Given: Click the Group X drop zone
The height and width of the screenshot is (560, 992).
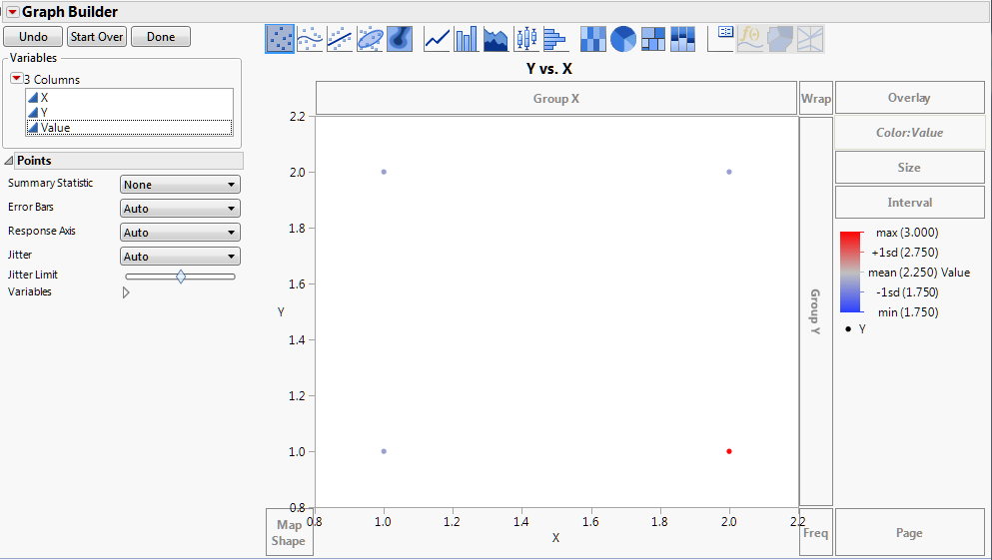Looking at the screenshot, I should 556,98.
